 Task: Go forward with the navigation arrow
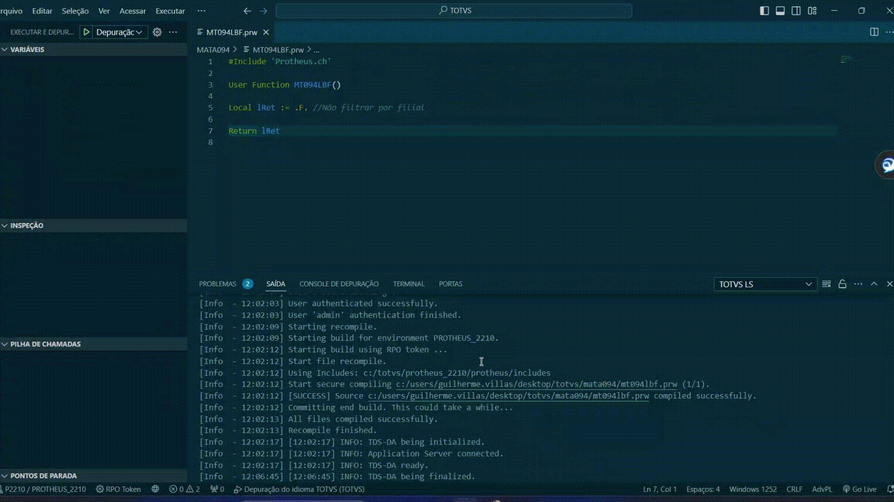tap(264, 11)
